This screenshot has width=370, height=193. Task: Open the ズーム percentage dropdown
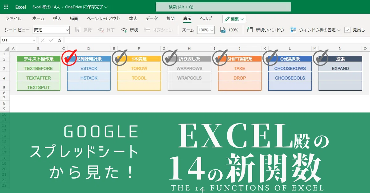[x=206, y=30]
